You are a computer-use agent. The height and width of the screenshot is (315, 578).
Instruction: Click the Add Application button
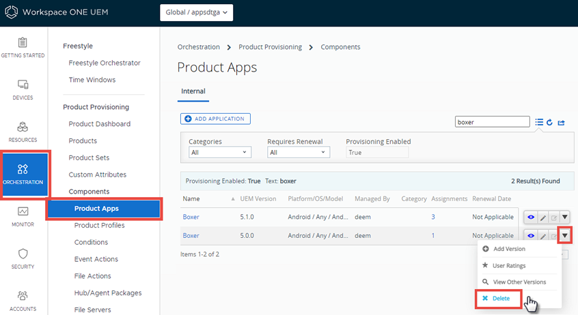(215, 119)
